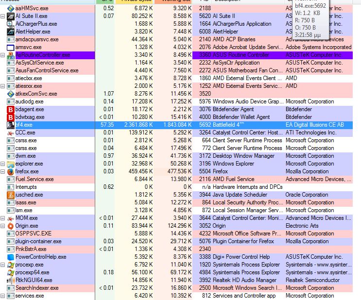Click the procexp64.exe Sysinternals icon
361x300 pixels.
pos(11,273)
